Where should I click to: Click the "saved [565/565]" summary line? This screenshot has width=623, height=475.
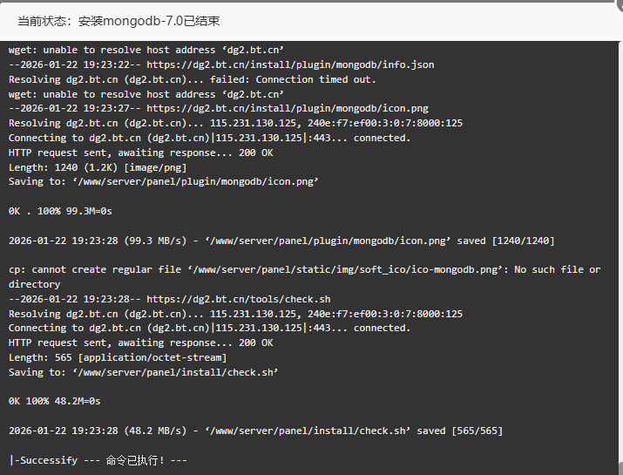coord(254,431)
